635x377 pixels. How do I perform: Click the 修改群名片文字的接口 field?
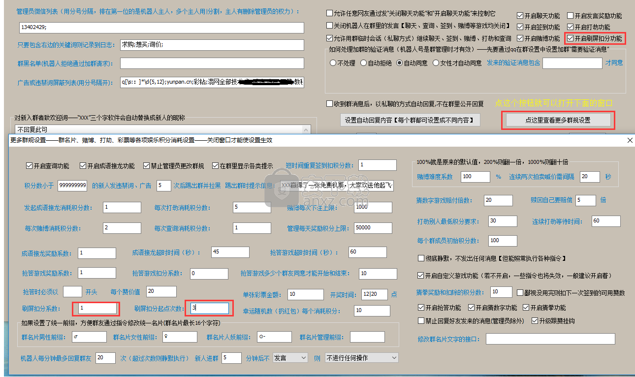(550, 339)
